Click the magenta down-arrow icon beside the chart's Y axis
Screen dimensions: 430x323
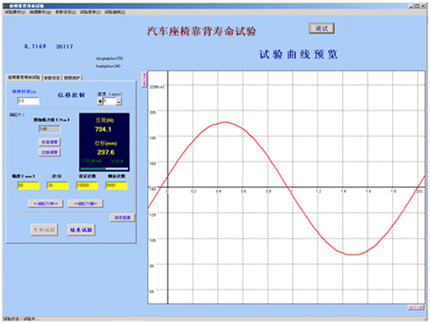[x=144, y=83]
